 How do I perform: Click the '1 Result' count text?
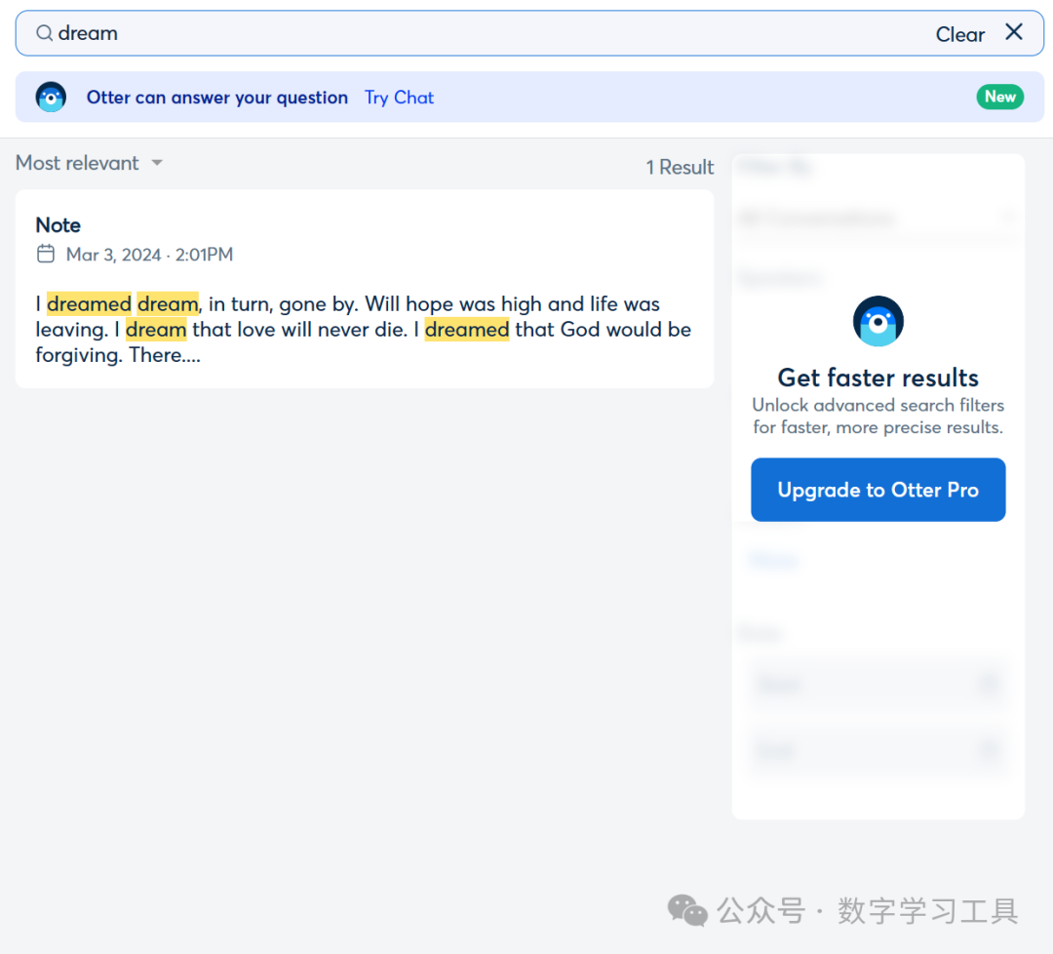coord(680,167)
